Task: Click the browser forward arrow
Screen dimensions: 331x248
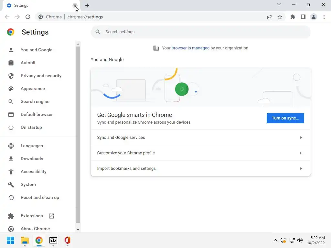Action: click(17, 17)
